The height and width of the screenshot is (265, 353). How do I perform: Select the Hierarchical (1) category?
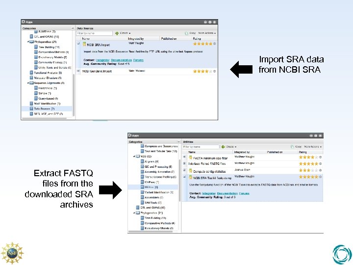click(47, 88)
